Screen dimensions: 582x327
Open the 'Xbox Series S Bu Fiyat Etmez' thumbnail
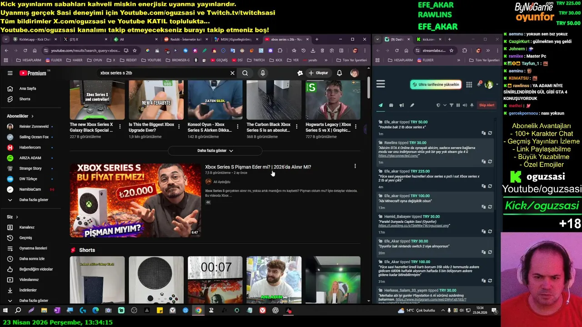[x=135, y=200]
